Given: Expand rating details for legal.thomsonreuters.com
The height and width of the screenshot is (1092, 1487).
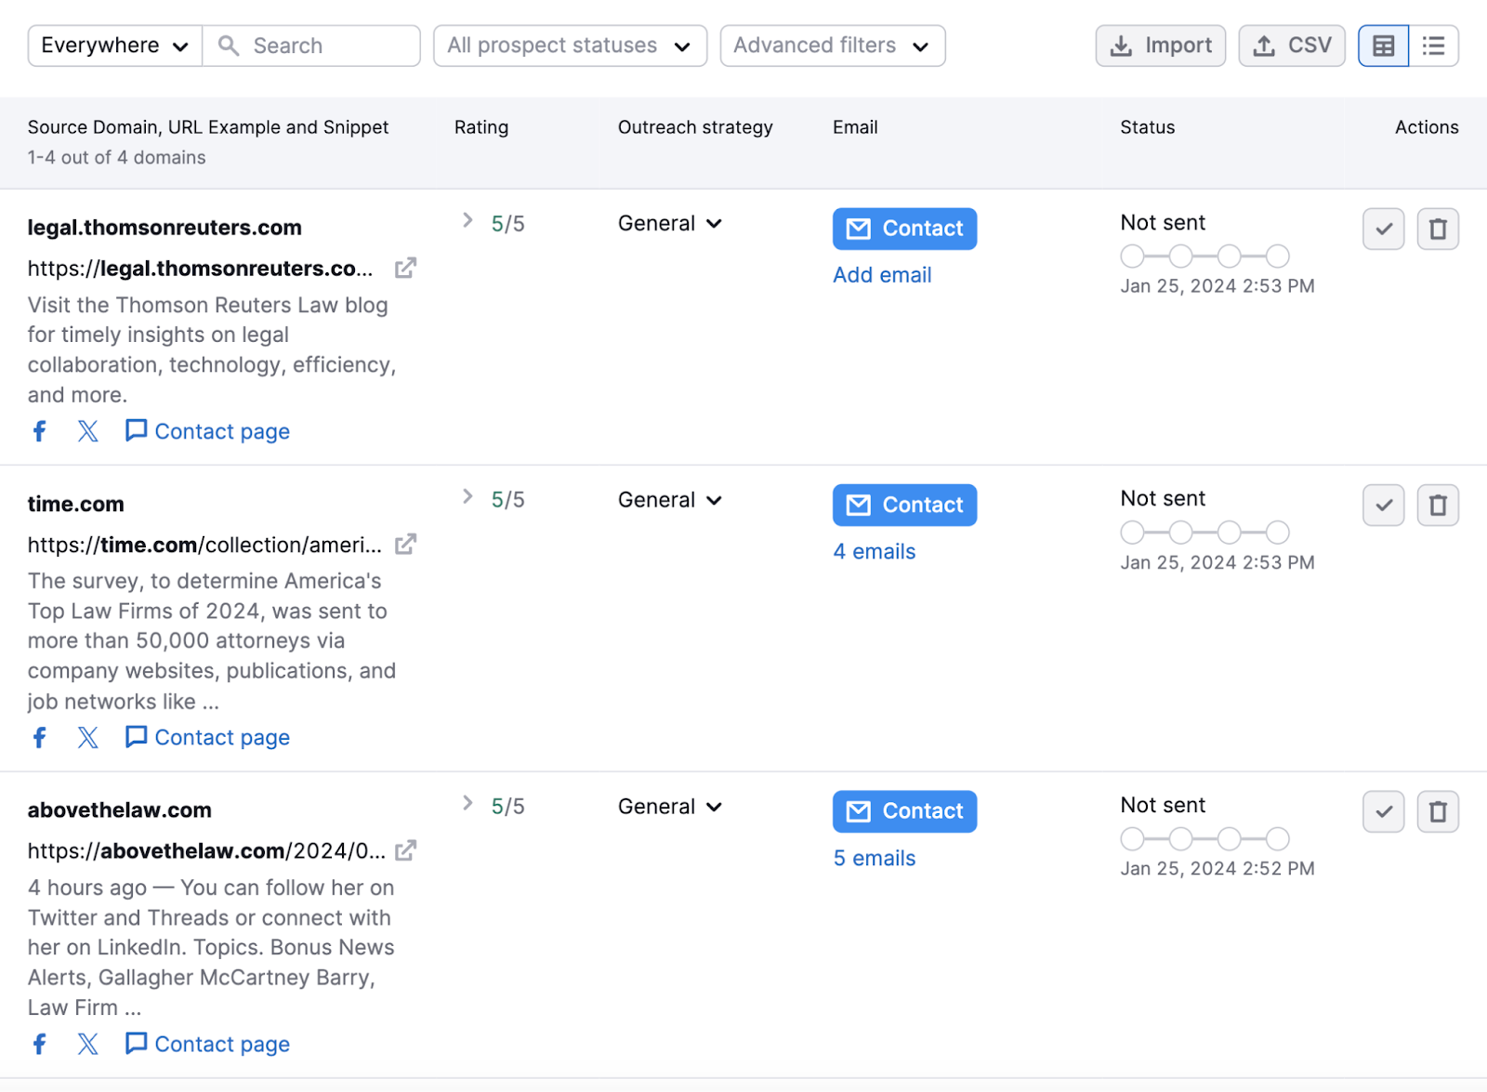Looking at the screenshot, I should [x=467, y=220].
